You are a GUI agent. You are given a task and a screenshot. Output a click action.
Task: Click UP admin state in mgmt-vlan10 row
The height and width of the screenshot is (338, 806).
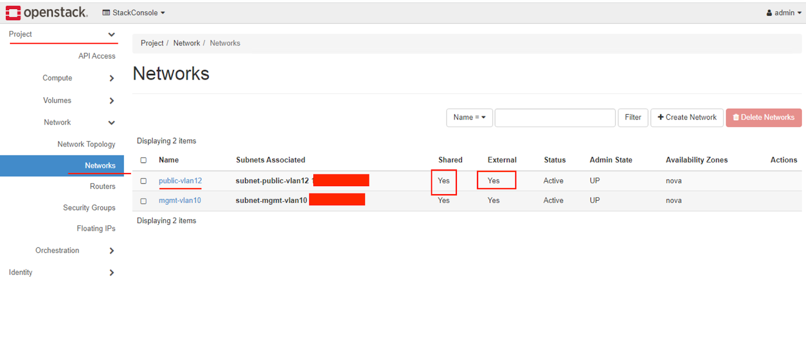coord(595,200)
